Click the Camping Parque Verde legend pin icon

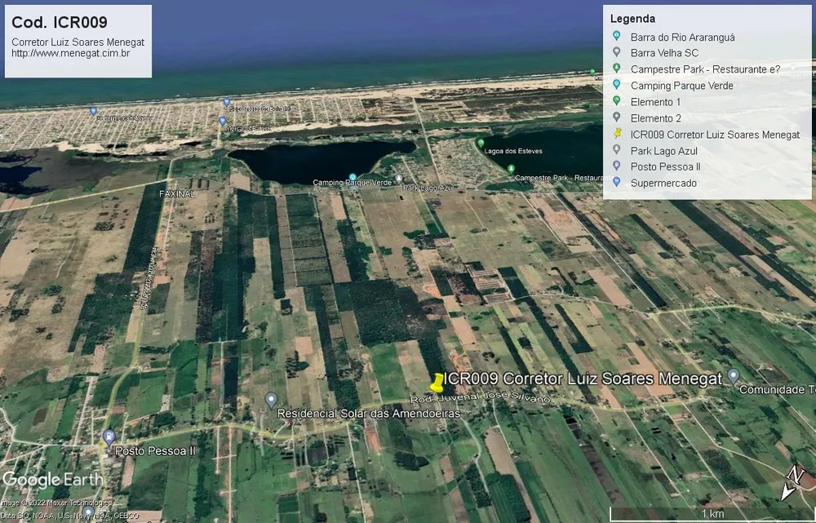[x=617, y=84]
